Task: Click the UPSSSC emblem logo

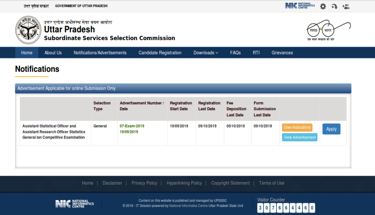Action: (28, 30)
